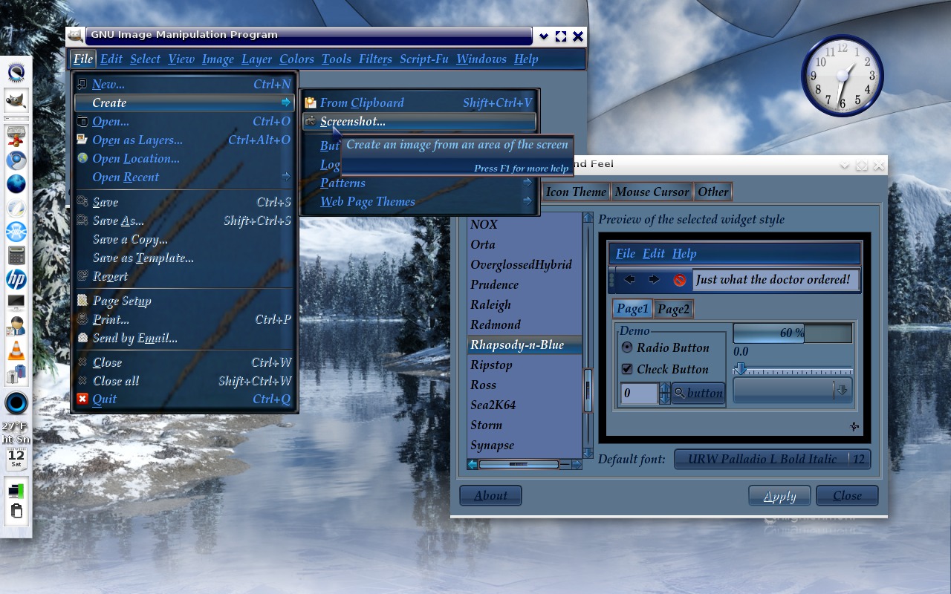Image resolution: width=951 pixels, height=594 pixels.
Task: Click the spin box number field showing 0
Action: tap(640, 394)
